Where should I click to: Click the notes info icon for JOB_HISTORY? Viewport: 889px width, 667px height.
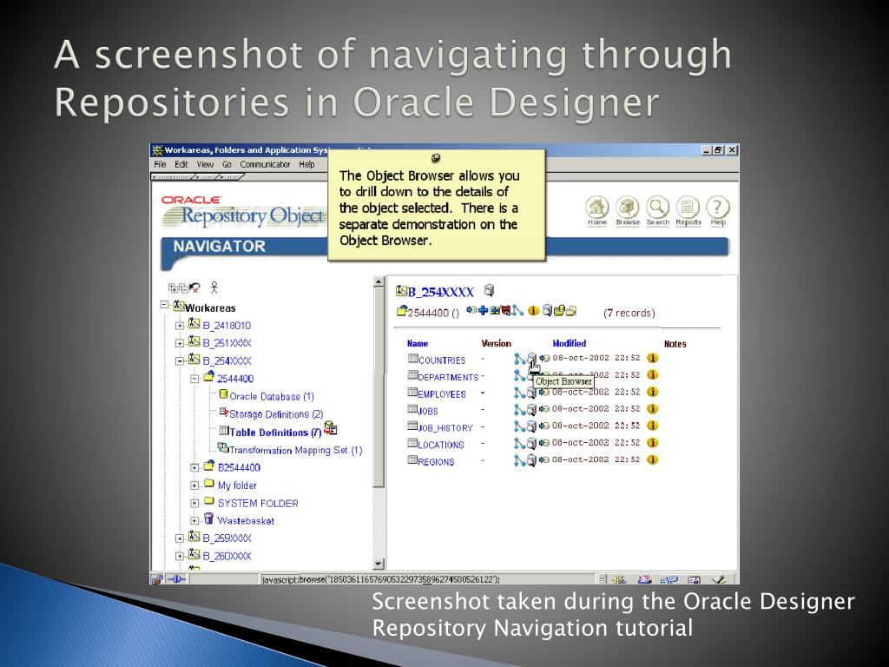point(653,426)
